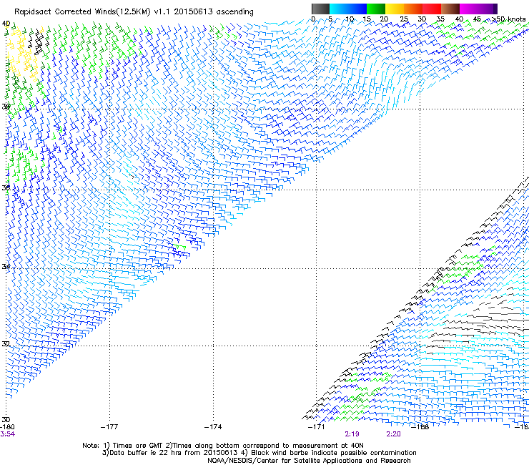Click the latitude label '40'
Image resolution: width=529 pixels, height=465 pixels.
click(6, 24)
